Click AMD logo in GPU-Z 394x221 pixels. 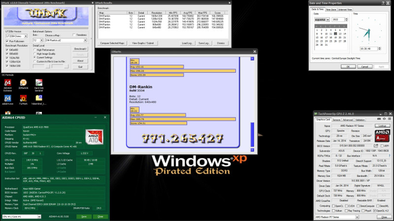click(x=382, y=136)
